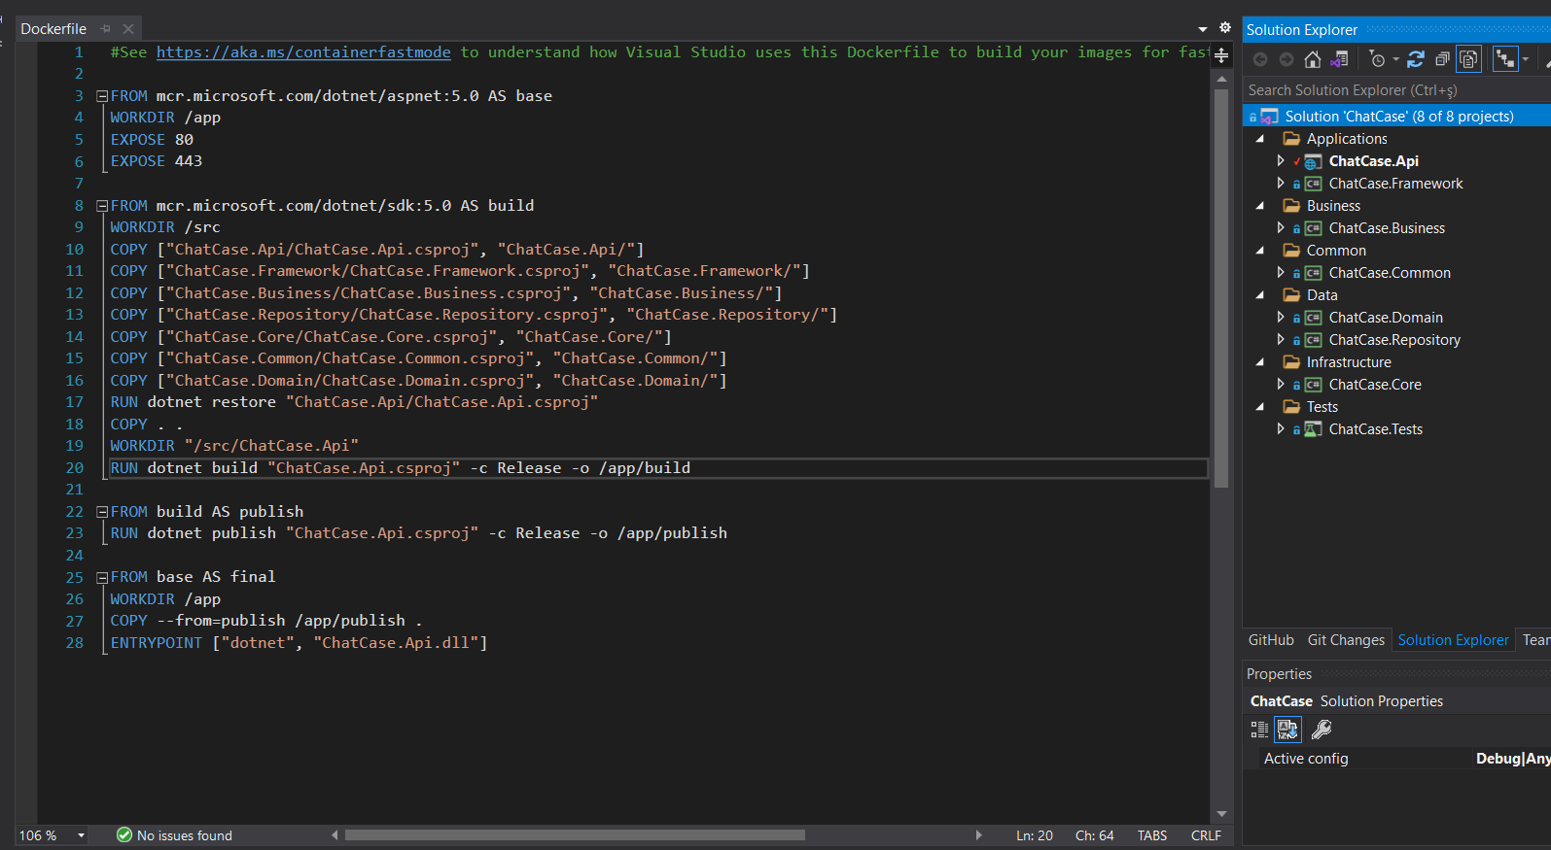
Task: Select ChatCase.Tests project label
Action: tap(1376, 429)
